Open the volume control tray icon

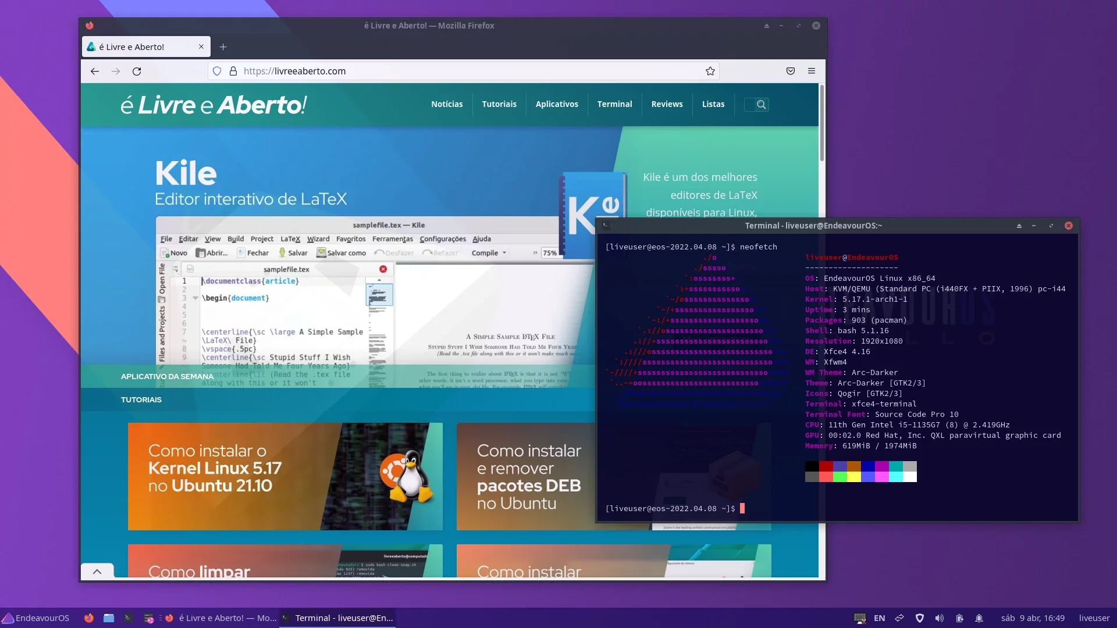pyautogui.click(x=940, y=618)
